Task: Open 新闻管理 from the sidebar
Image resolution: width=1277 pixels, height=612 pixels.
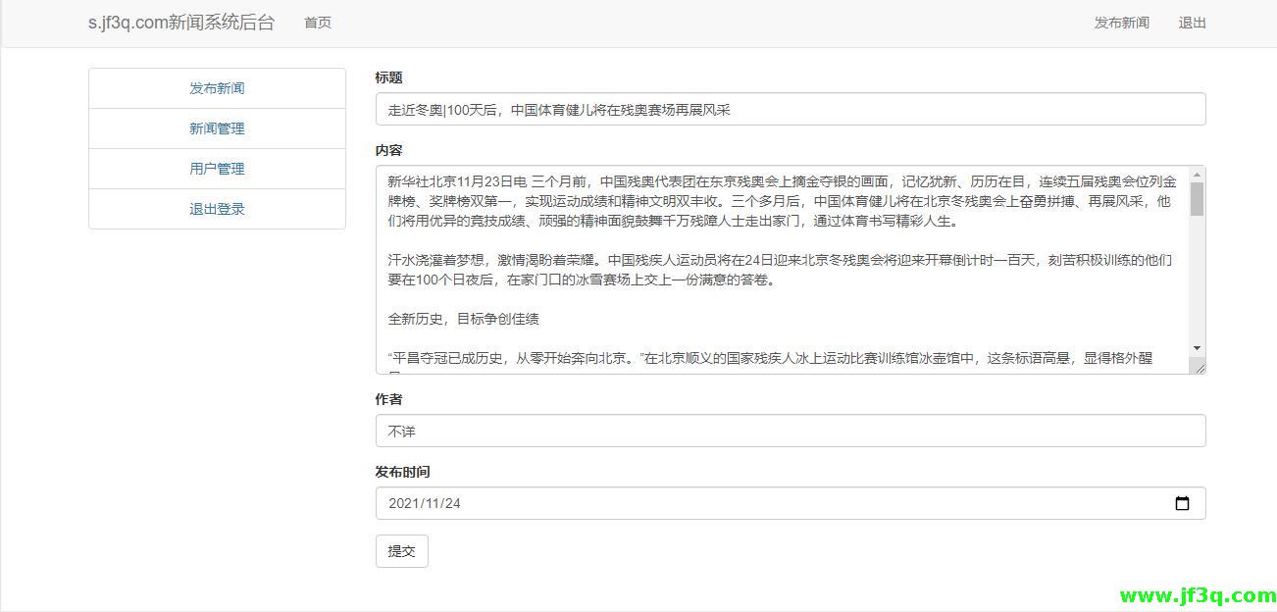Action: (216, 127)
